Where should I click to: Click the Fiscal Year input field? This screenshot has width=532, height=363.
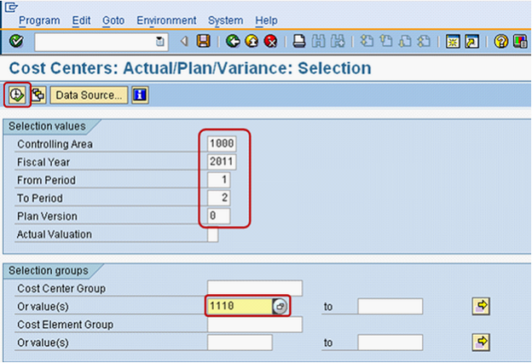221,162
